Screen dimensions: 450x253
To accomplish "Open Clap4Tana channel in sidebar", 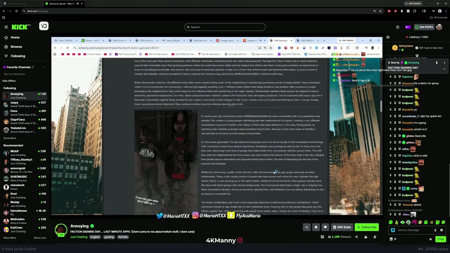I will coord(25,121).
